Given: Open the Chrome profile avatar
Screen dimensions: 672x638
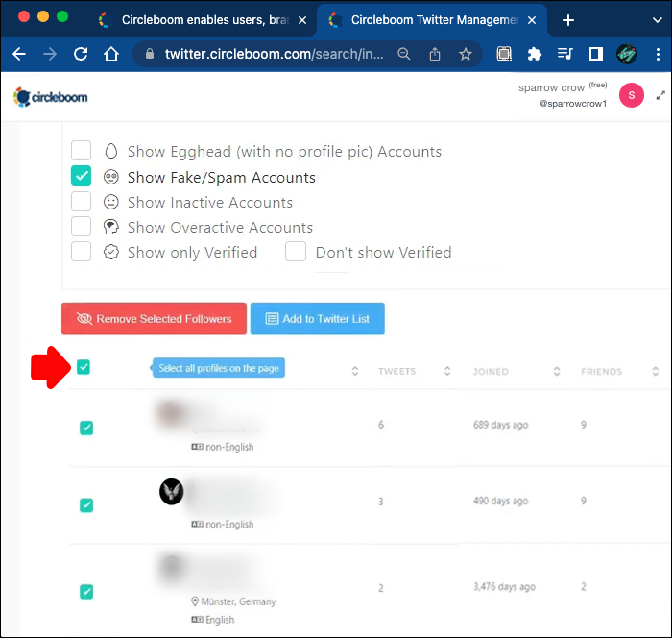Looking at the screenshot, I should click(627, 54).
